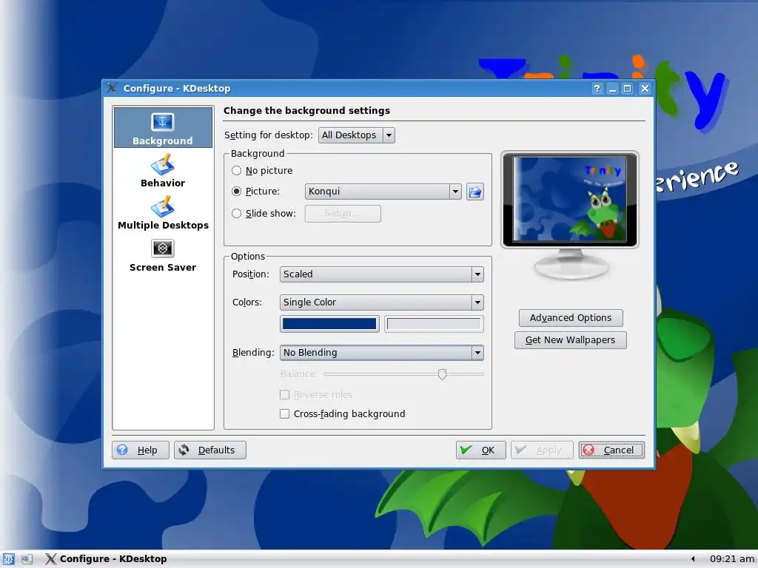This screenshot has width=758, height=568.
Task: Open the Setting for desktop dropdown
Action: (x=357, y=135)
